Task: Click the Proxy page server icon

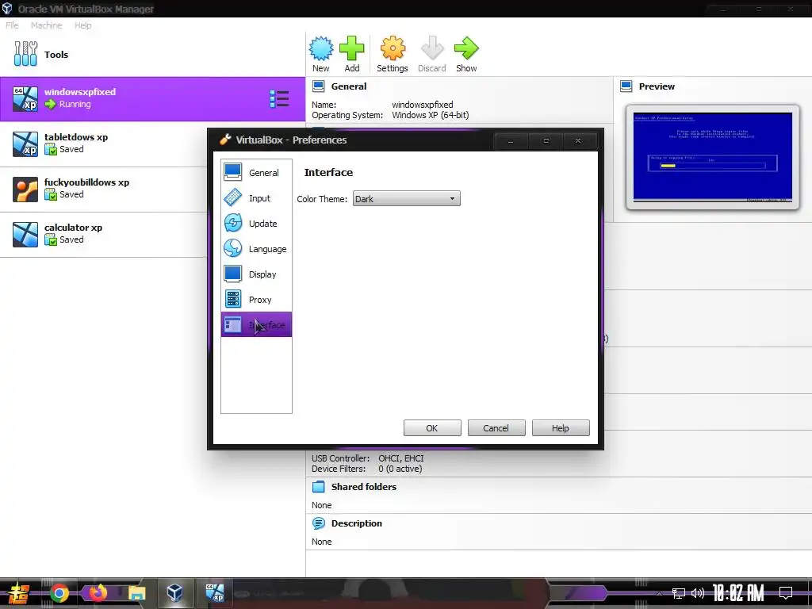Action: click(x=233, y=299)
